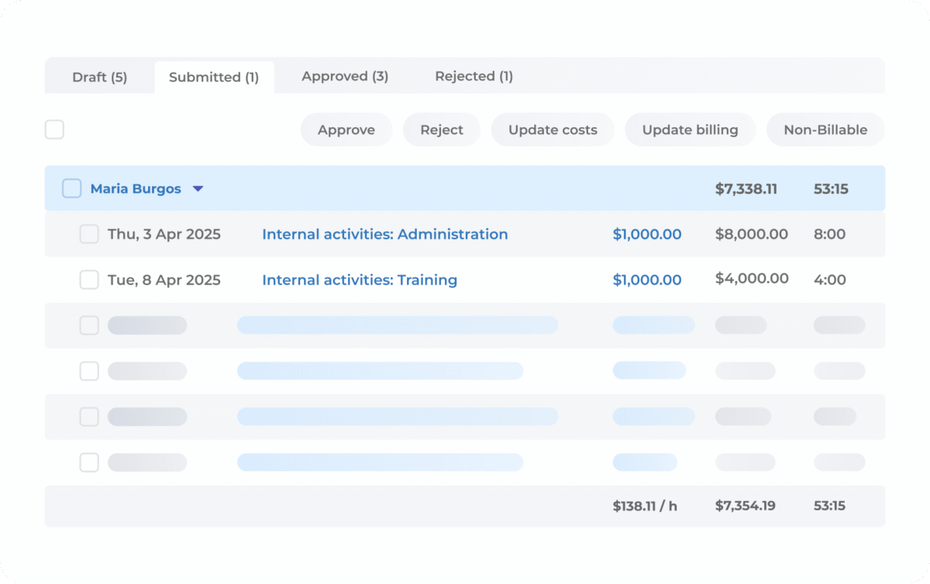This screenshot has height=584, width=930.
Task: Click the $7,338.11 total in Maria Burgos row
Action: [x=746, y=189]
